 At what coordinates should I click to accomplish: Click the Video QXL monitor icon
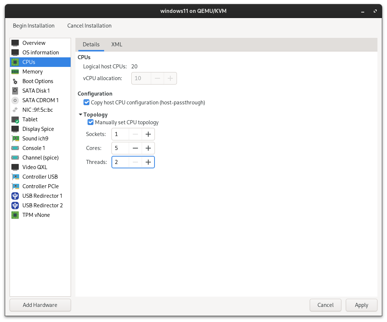[15, 167]
